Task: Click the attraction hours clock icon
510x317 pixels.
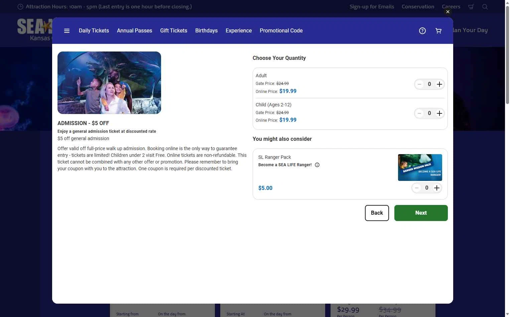Action: [x=20, y=7]
